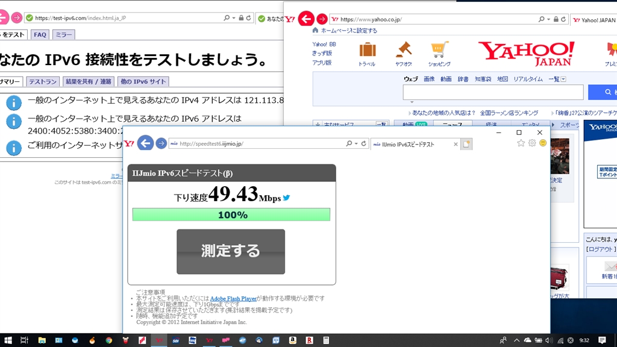Open File Explorer from the taskbar
Screen dimensions: 617x347
[42, 340]
